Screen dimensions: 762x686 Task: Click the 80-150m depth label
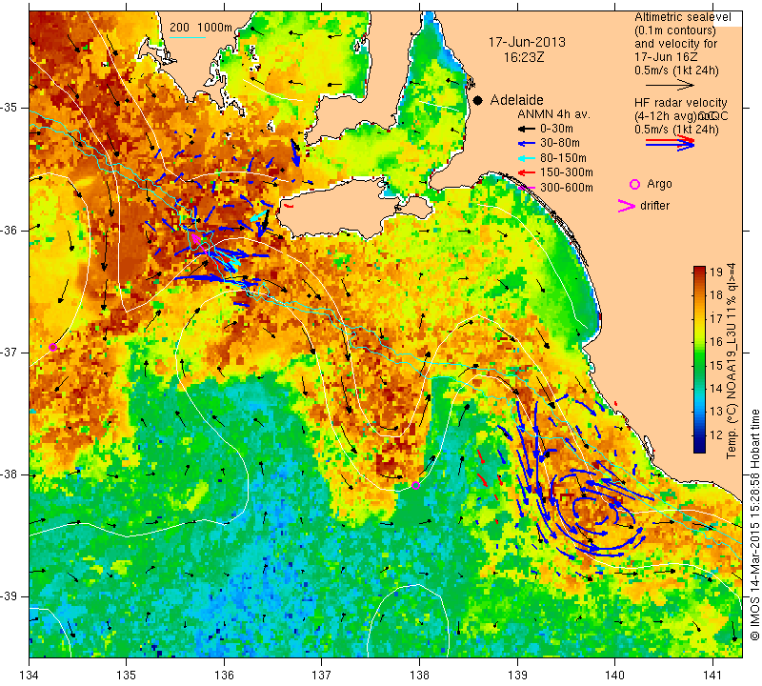click(563, 158)
